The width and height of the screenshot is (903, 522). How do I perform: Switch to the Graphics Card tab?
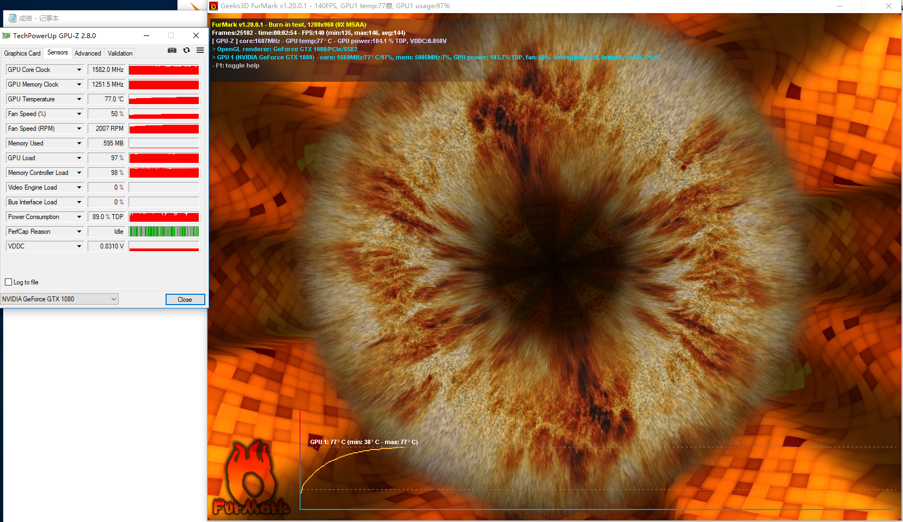click(x=22, y=53)
